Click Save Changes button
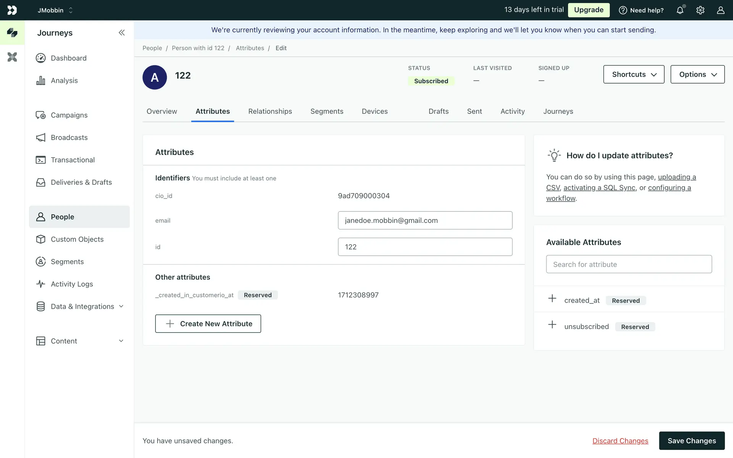This screenshot has height=458, width=733. point(691,441)
